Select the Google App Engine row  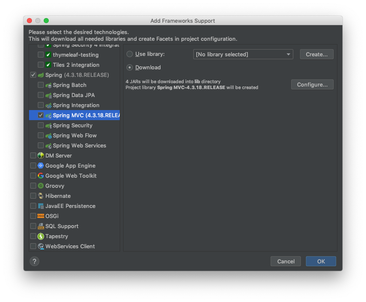coord(74,166)
